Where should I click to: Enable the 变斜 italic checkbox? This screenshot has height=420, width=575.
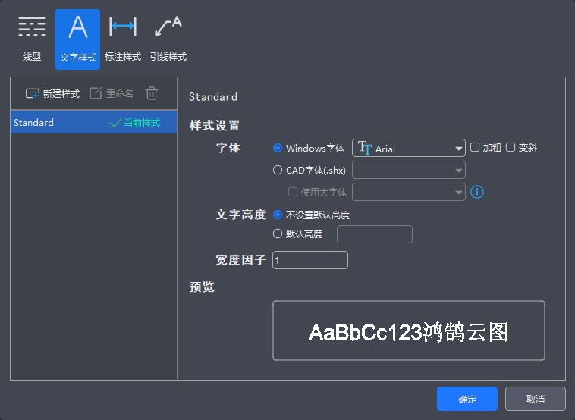click(x=511, y=148)
